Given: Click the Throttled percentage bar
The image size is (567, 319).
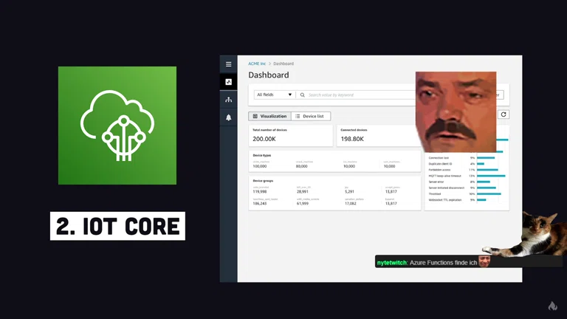Looking at the screenshot, I should pos(489,194).
